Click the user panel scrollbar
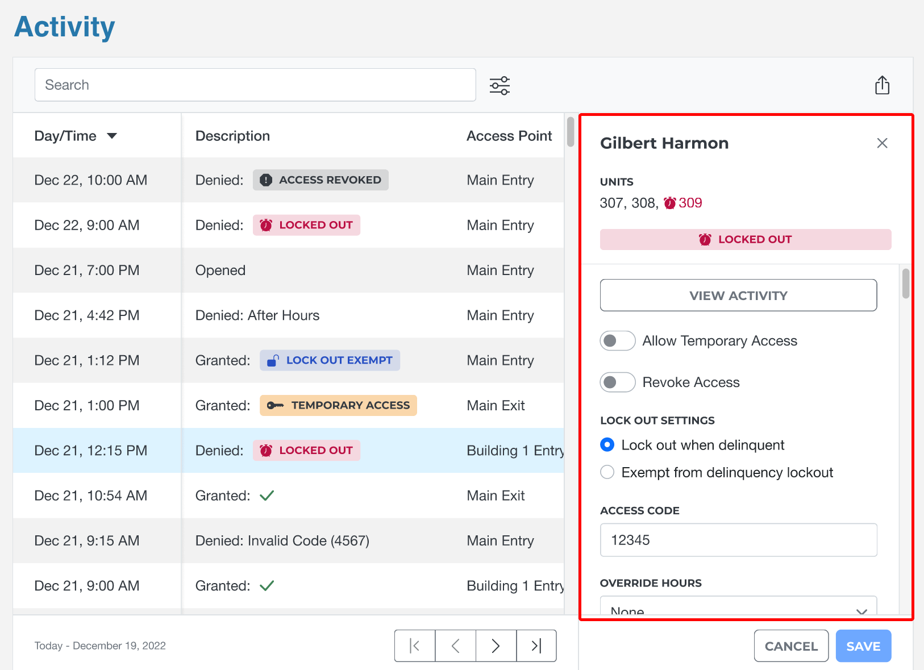 coord(906,283)
